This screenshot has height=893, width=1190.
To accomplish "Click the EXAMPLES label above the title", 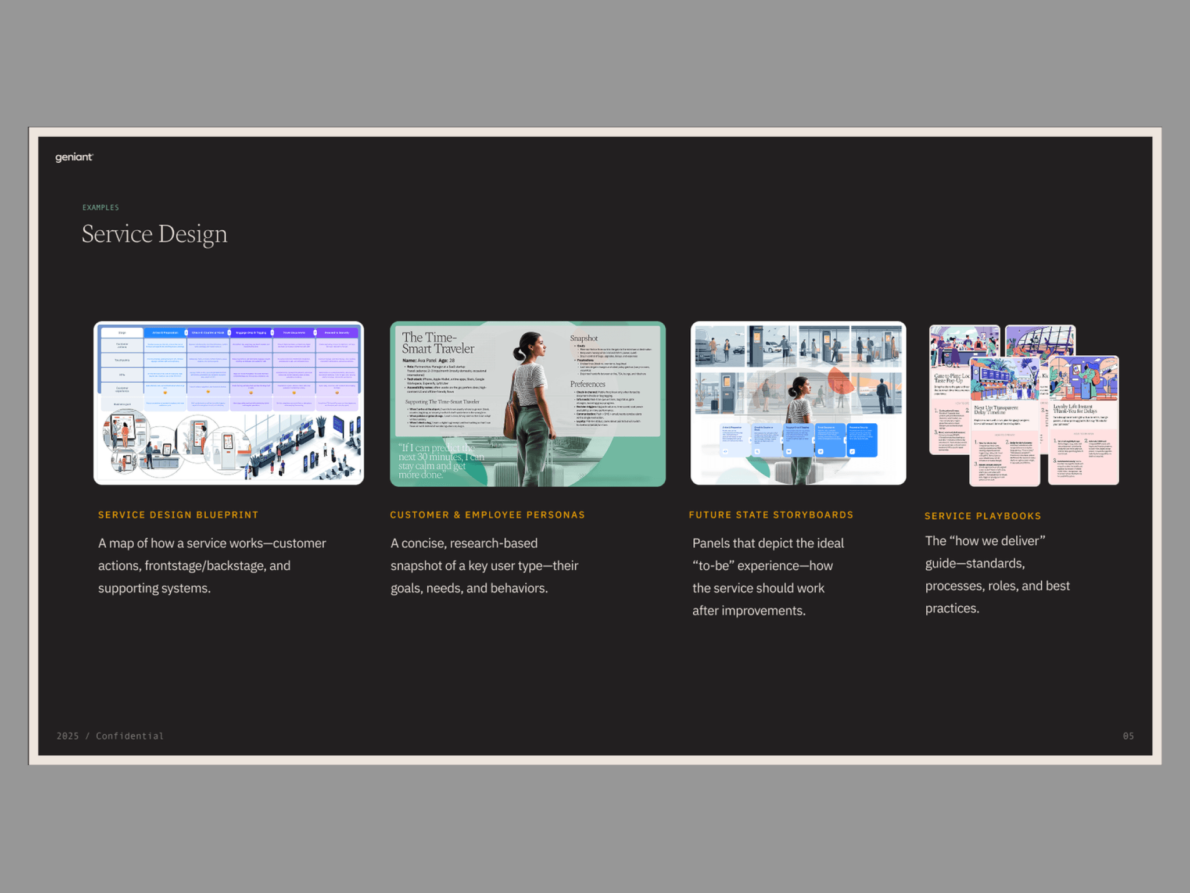I will 101,208.
